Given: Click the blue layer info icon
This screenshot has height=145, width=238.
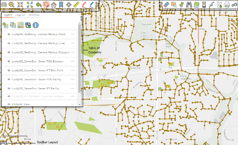Looking at the screenshot, I should [x=36, y=25].
